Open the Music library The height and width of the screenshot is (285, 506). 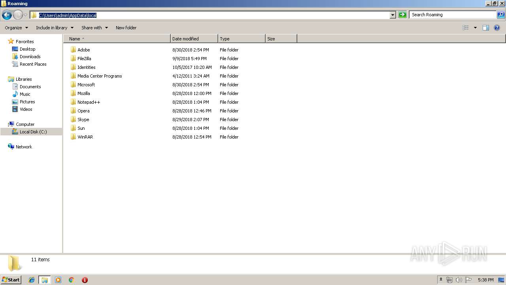pos(25,94)
